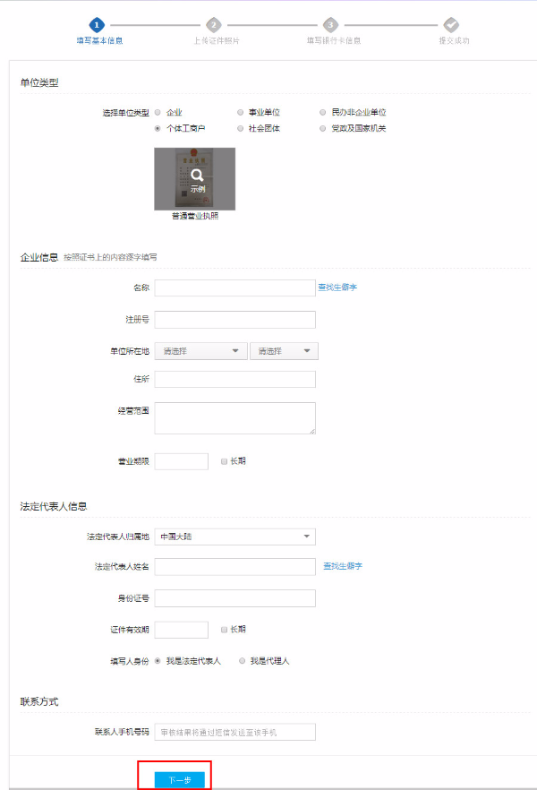Click the 注册号 input field
537x790 pixels.
(234, 320)
